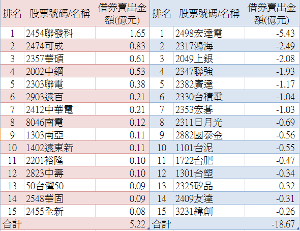Select the 2311日月光 cell
The height and width of the screenshot is (231, 300).
pyautogui.click(x=209, y=122)
